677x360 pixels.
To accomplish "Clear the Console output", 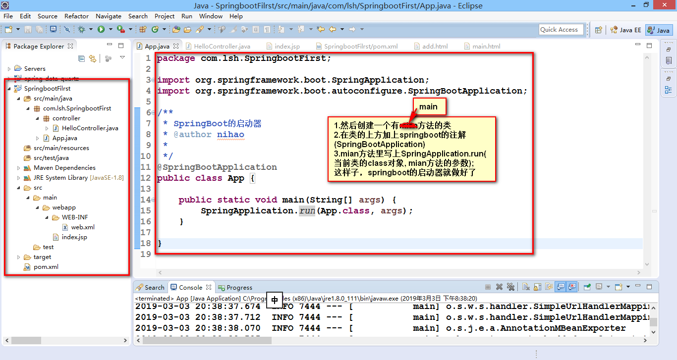I will pyautogui.click(x=526, y=287).
